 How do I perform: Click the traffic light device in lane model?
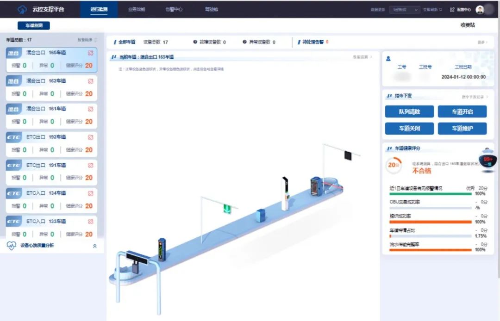[x=162, y=247]
